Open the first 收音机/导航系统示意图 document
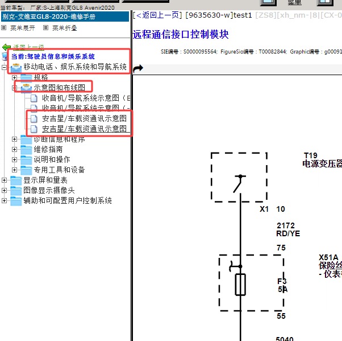 pos(86,98)
